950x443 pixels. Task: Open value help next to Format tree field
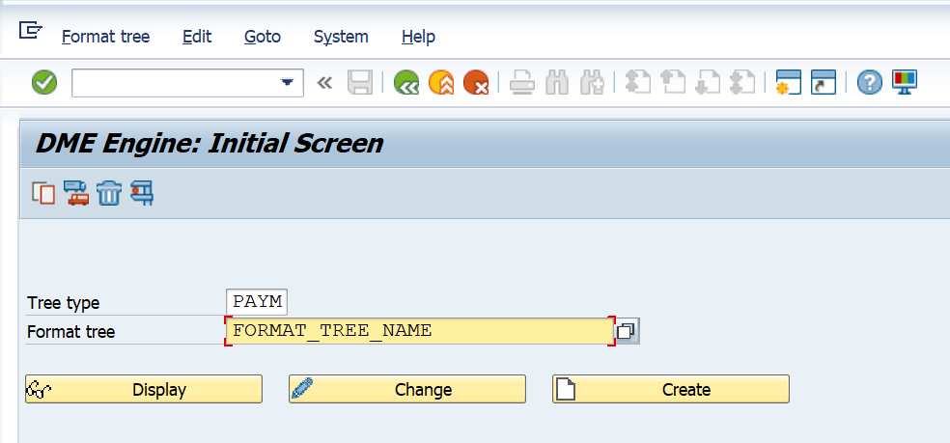628,331
